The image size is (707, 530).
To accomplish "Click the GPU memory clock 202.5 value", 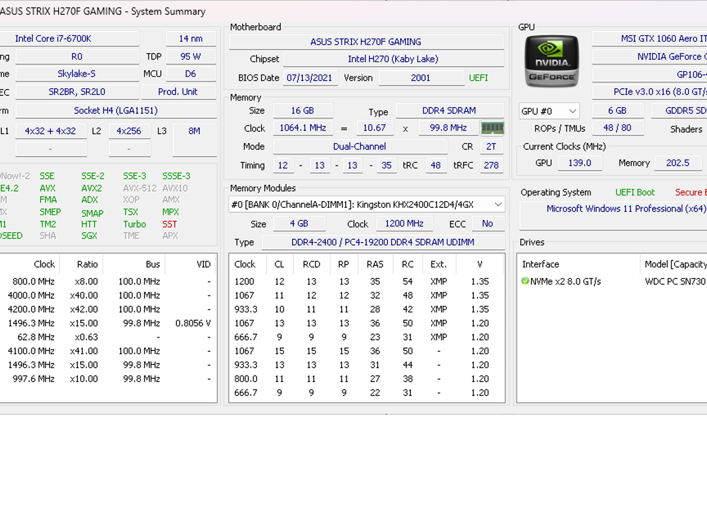I will coord(678,163).
